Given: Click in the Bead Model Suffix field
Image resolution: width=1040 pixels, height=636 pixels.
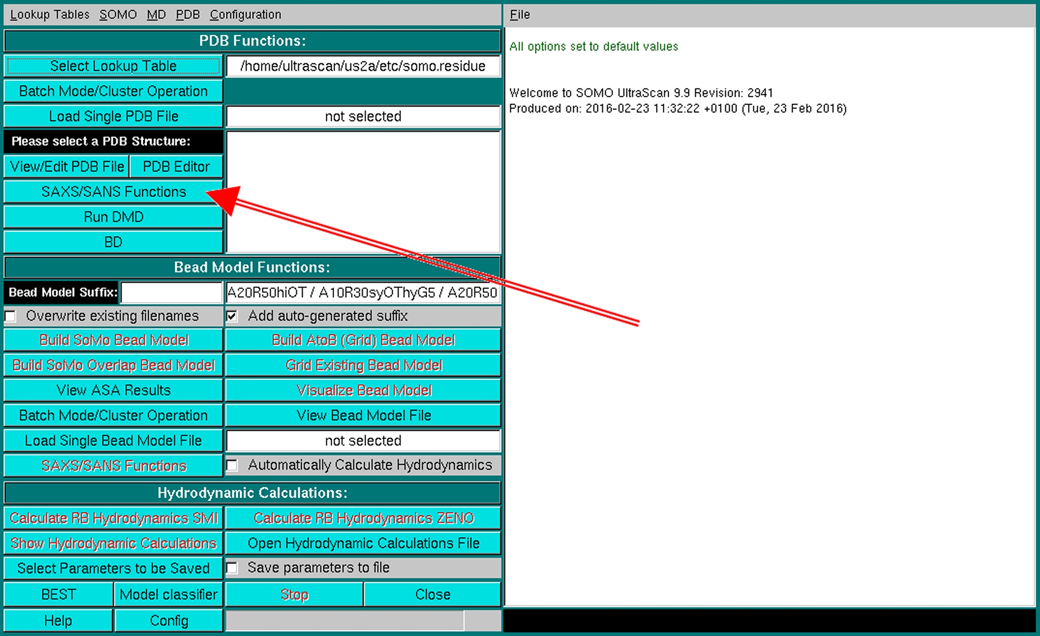Looking at the screenshot, I should pyautogui.click(x=172, y=292).
